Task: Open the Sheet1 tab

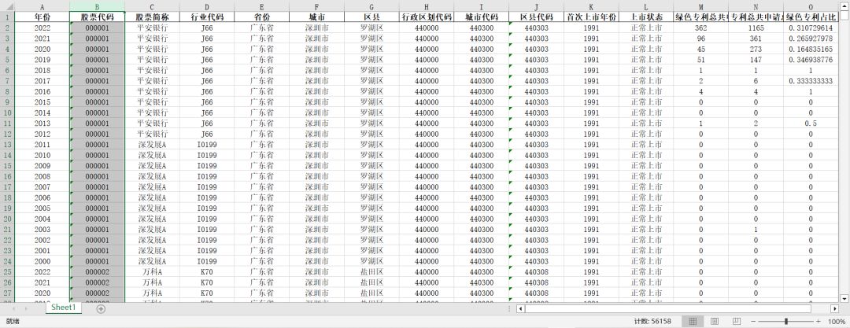Action: [x=64, y=308]
